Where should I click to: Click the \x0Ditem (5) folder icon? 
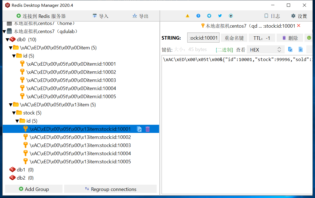tap(16, 47)
